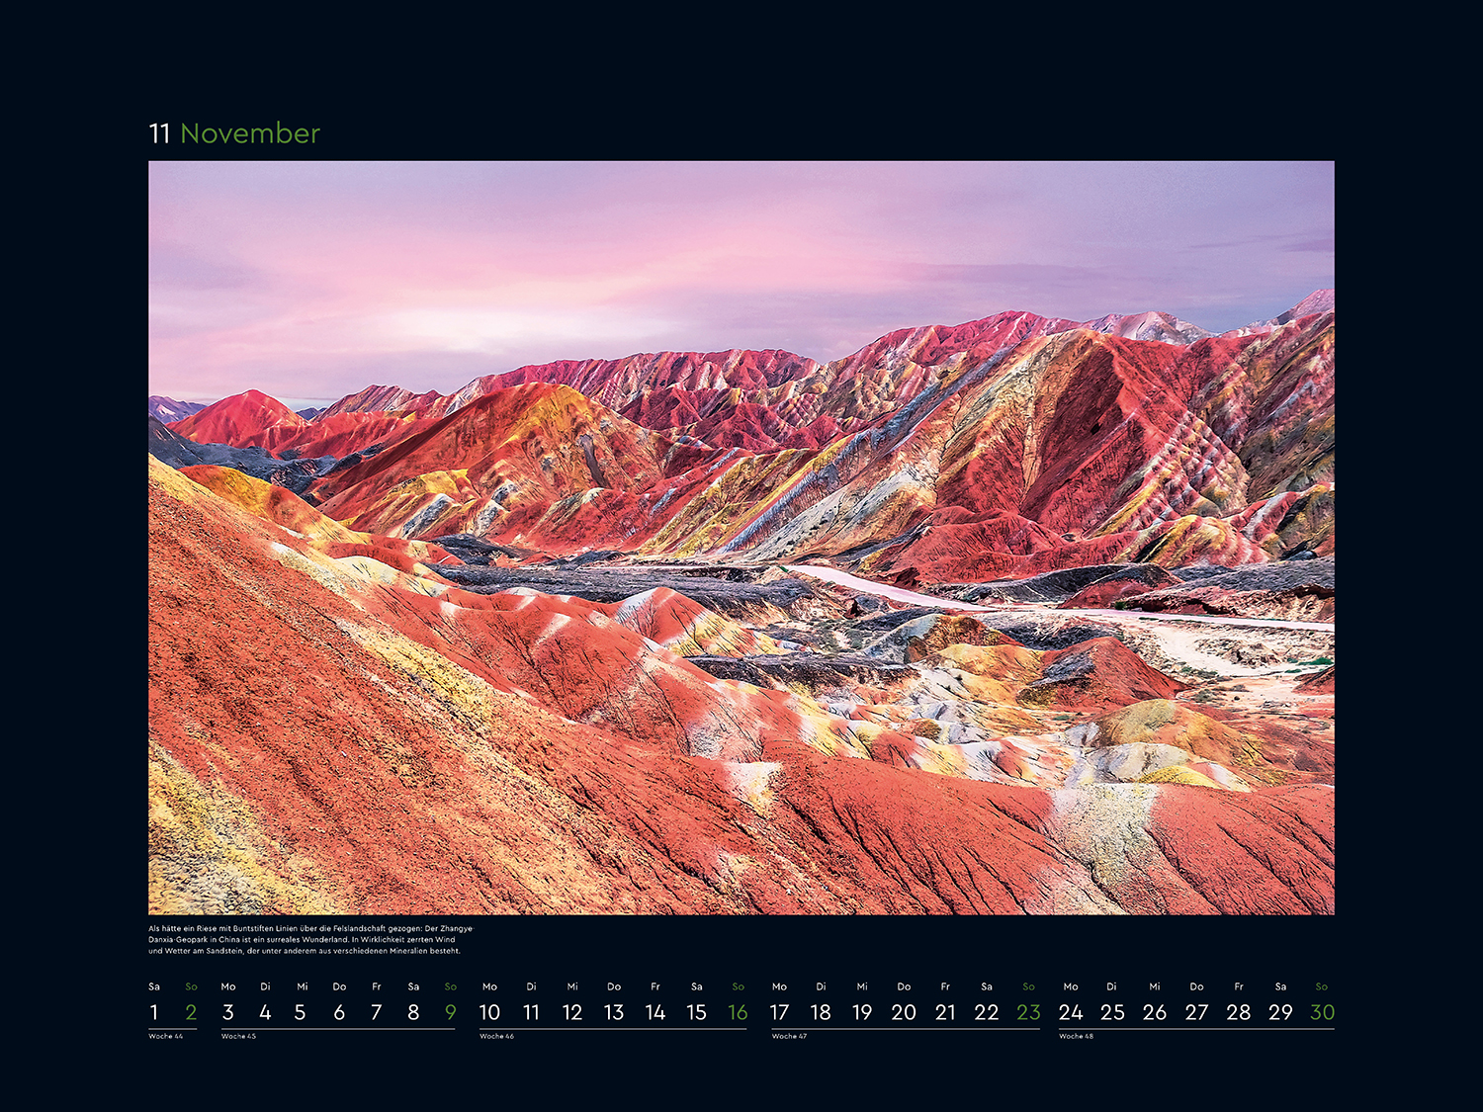Choose Saturday, November 22
Image resolution: width=1483 pixels, height=1112 pixels.
[x=986, y=1012]
